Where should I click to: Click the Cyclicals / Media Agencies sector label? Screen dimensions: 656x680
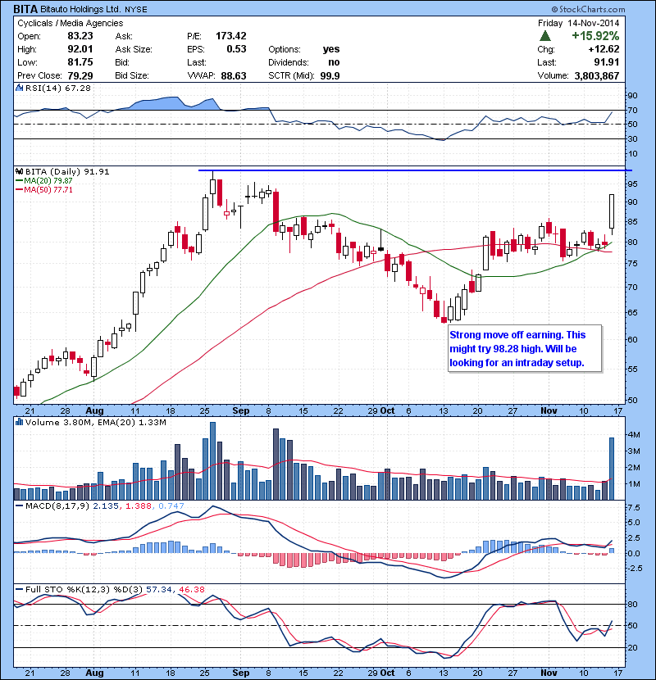(71, 24)
